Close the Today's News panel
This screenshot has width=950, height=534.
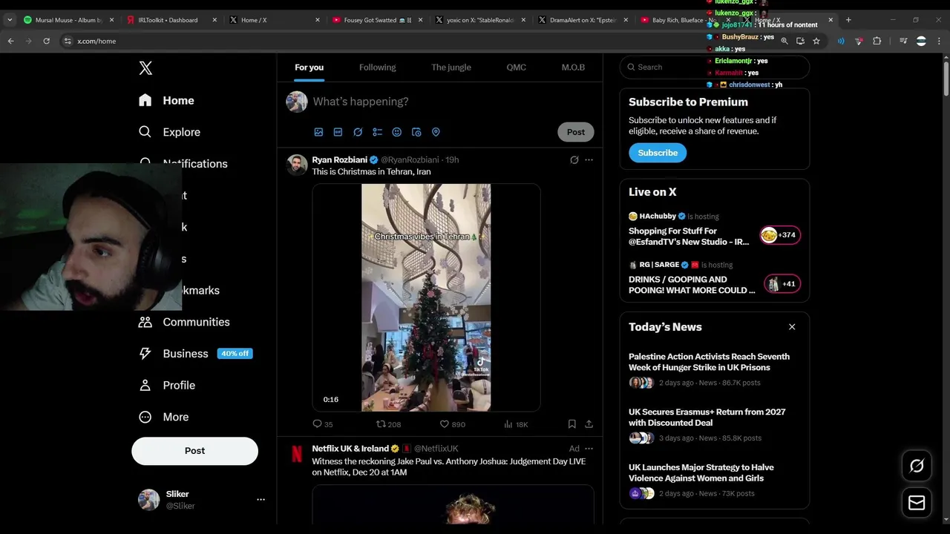click(x=792, y=327)
